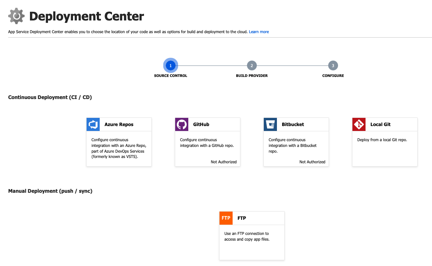Click 'Deploy from a local Git repo.' text
The image size is (432, 266).
[x=382, y=140]
